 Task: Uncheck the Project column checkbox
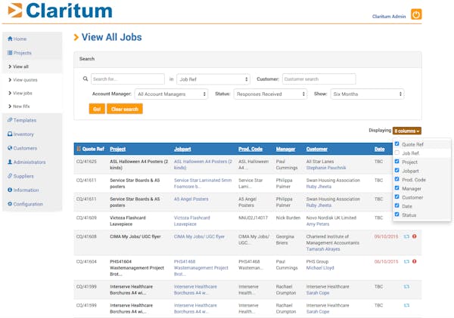[x=397, y=162]
